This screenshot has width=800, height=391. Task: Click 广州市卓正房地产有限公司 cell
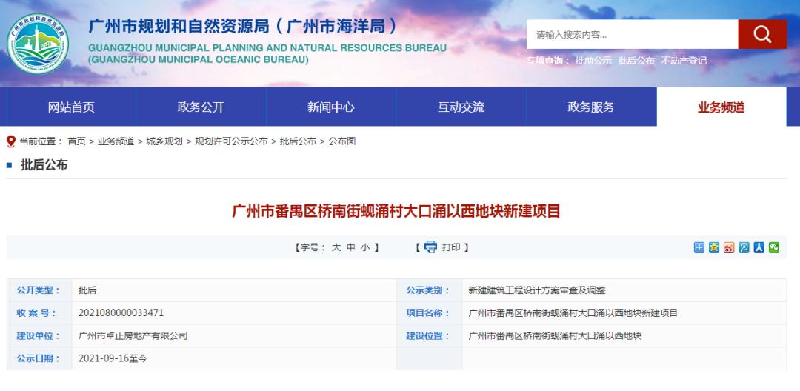(133, 336)
